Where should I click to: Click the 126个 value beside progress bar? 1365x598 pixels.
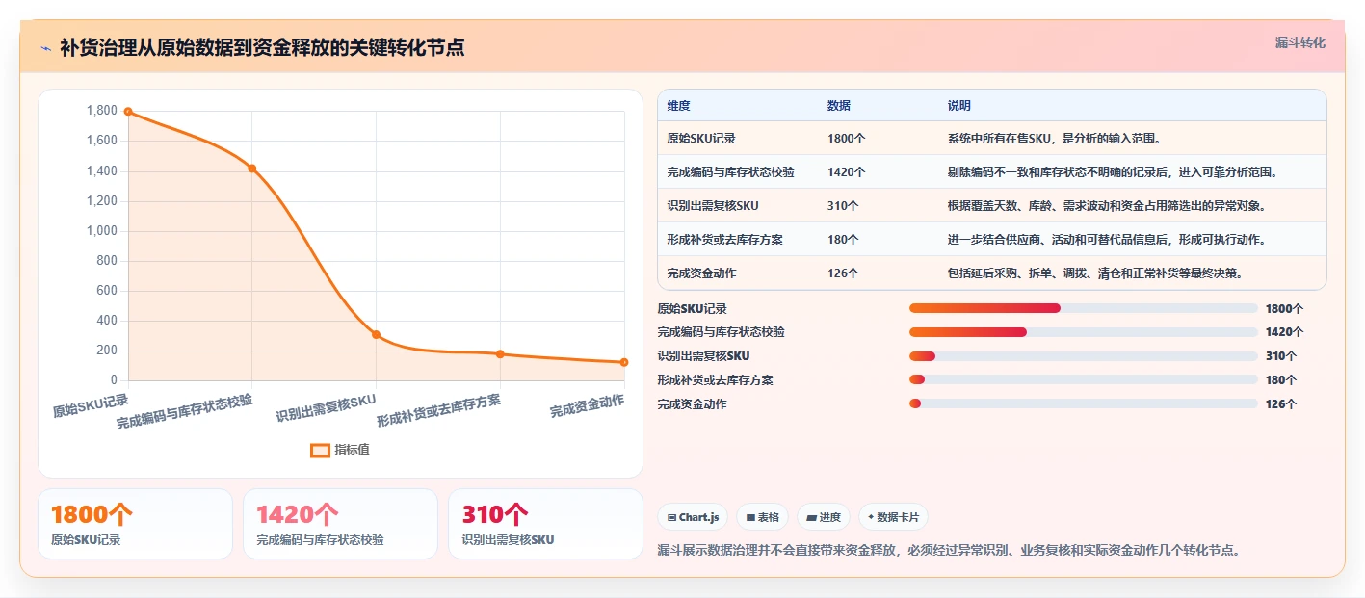(x=1281, y=404)
